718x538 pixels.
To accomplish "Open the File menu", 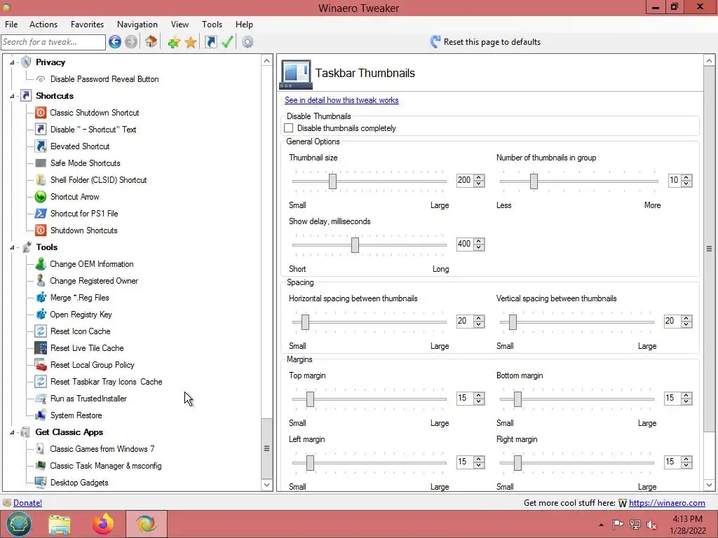I will pyautogui.click(x=11, y=25).
